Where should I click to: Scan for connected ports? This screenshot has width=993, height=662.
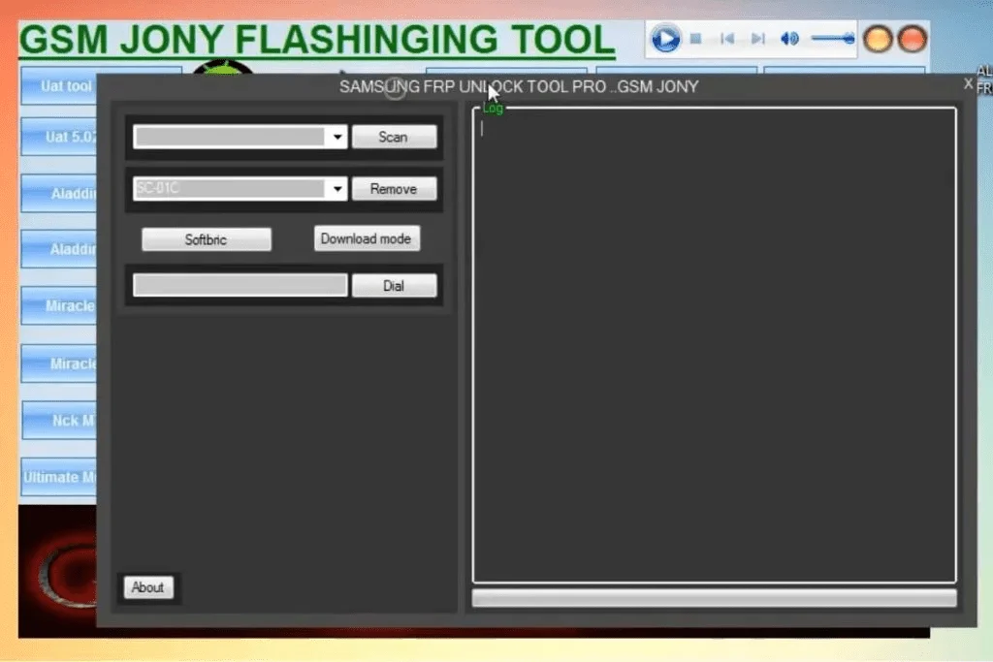pos(394,137)
